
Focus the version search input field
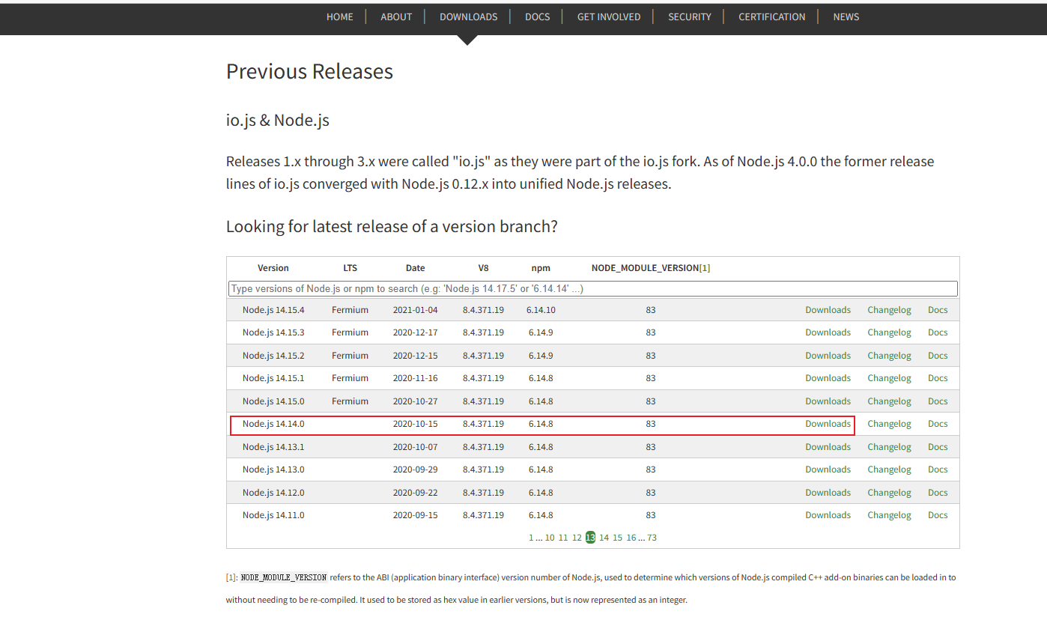(x=592, y=288)
